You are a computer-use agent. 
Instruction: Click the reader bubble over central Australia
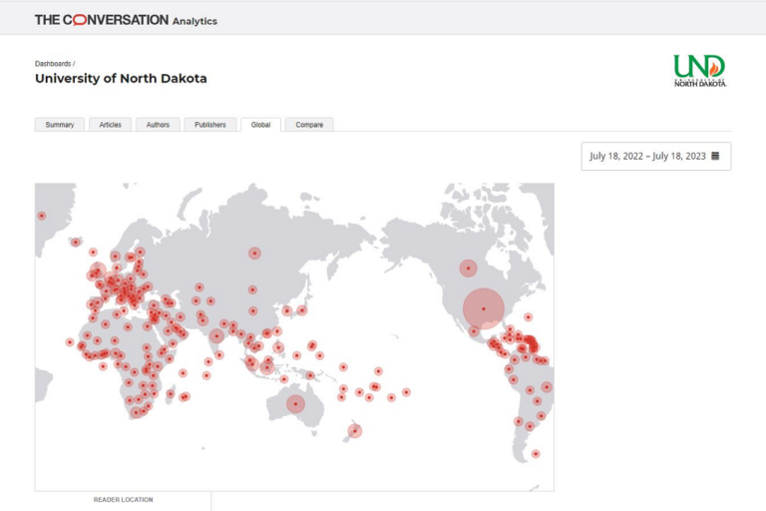[295, 404]
